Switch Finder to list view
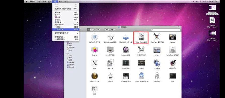The height and width of the screenshot is (98, 225). [x=92, y=30]
